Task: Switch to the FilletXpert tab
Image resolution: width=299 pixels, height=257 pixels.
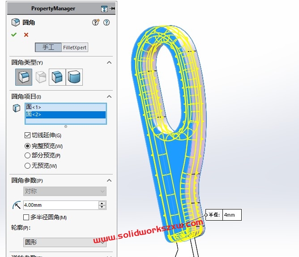Action: (x=75, y=48)
